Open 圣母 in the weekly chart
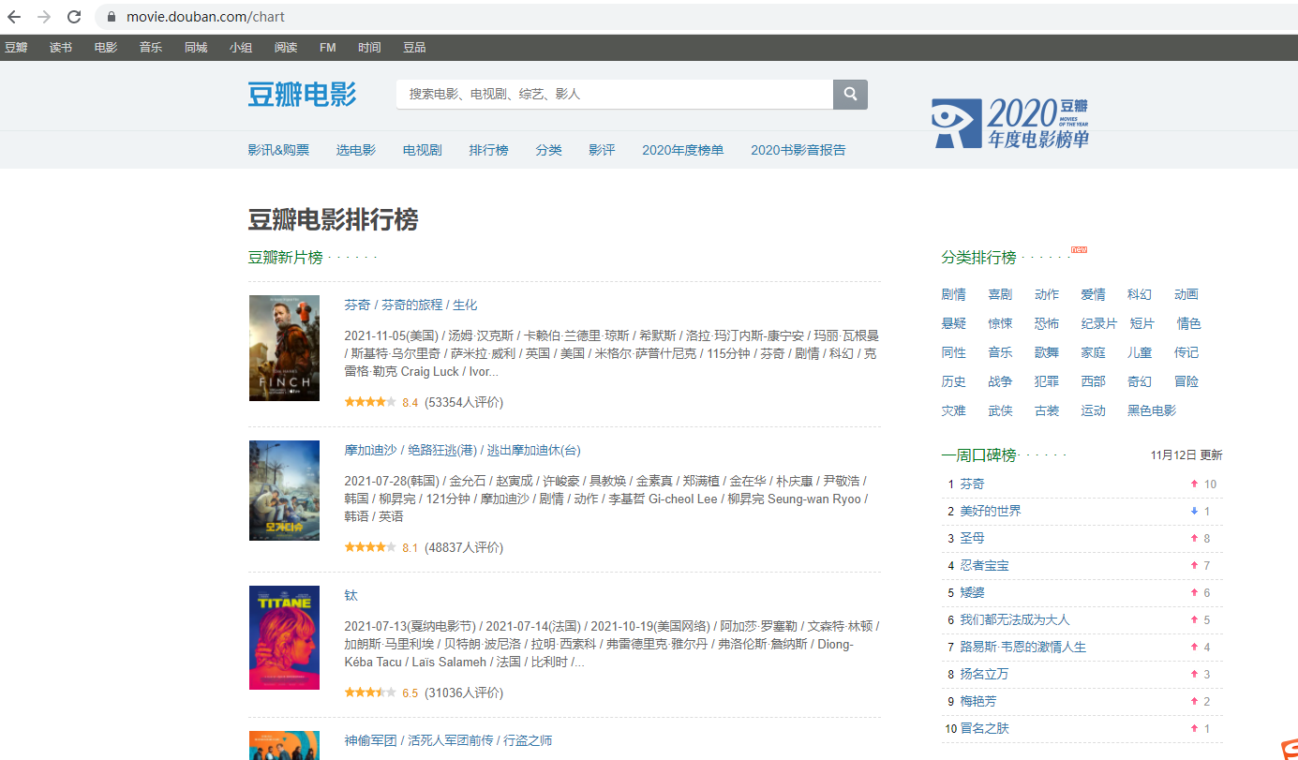 (x=972, y=538)
